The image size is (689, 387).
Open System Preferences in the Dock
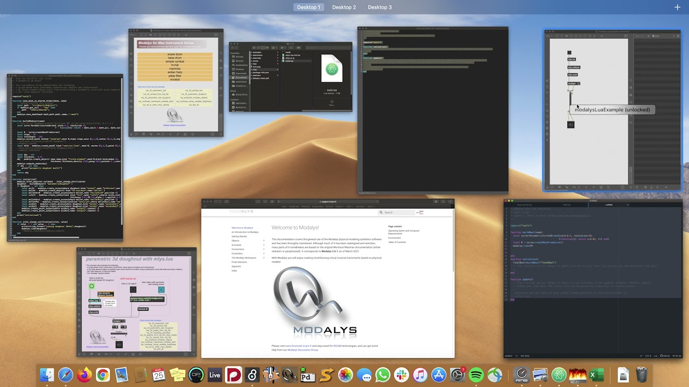(458, 375)
